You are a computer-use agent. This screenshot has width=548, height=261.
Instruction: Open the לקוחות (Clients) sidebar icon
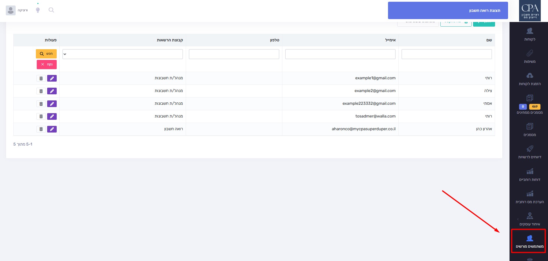[x=529, y=31]
